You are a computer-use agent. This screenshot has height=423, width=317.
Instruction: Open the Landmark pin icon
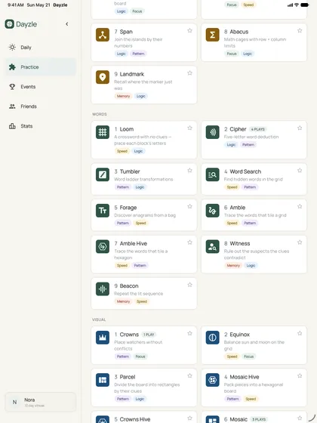click(x=103, y=77)
